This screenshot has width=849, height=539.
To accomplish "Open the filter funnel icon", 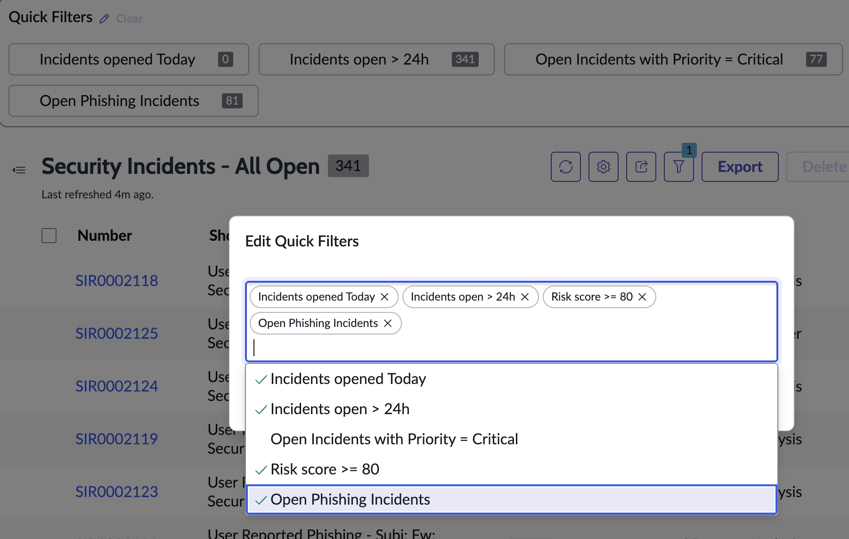I will click(x=679, y=167).
